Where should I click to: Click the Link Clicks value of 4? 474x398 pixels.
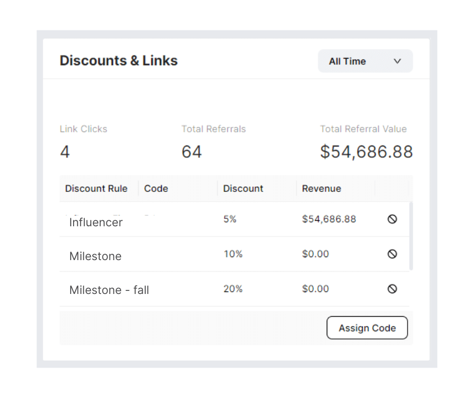click(x=65, y=152)
